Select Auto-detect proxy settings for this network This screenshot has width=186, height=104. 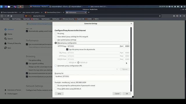point(56,37)
